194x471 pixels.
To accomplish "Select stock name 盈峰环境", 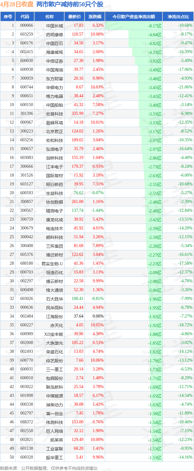I will (x=55, y=122).
